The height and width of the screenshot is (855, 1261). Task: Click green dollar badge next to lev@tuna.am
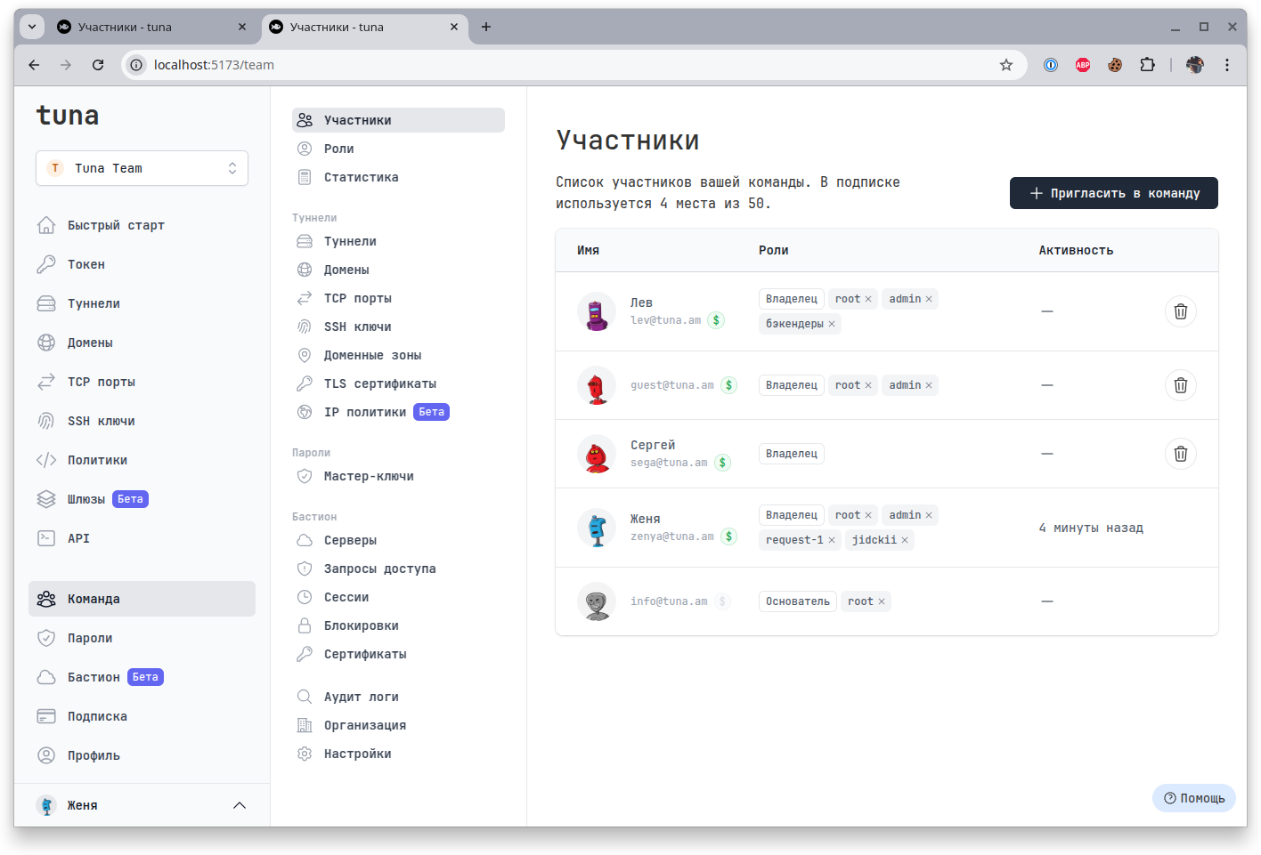coord(716,320)
